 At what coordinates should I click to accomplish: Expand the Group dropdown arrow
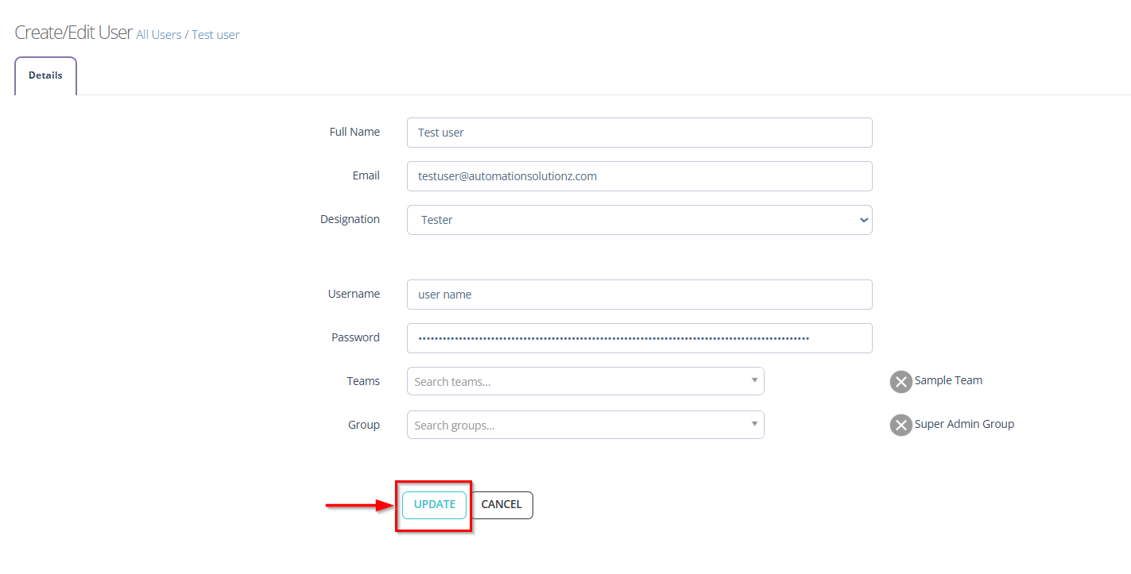click(x=754, y=425)
